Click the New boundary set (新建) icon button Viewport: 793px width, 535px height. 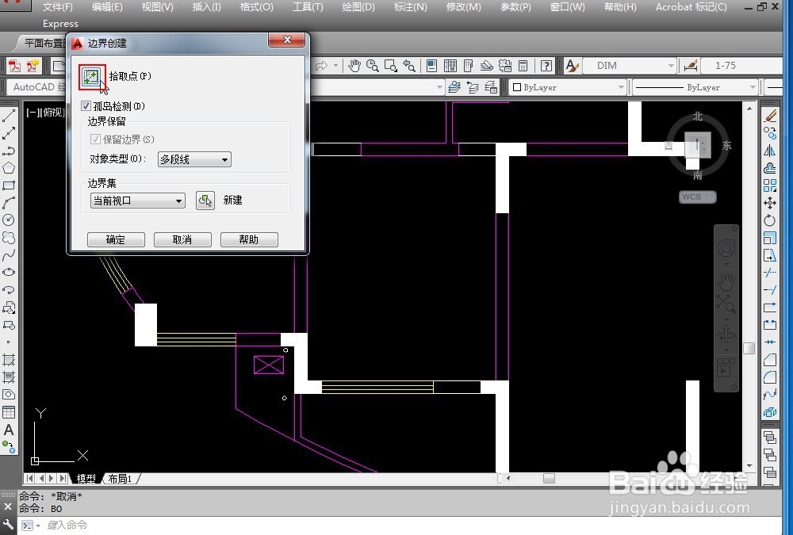[x=205, y=201]
